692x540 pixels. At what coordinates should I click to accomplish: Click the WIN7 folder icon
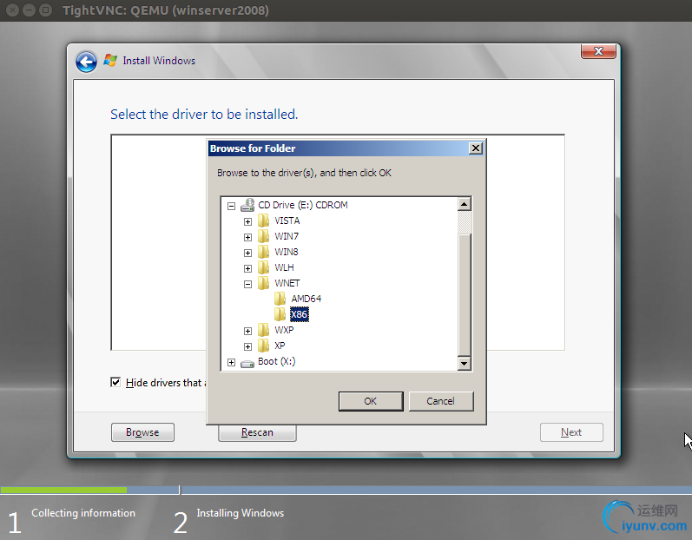coord(263,236)
